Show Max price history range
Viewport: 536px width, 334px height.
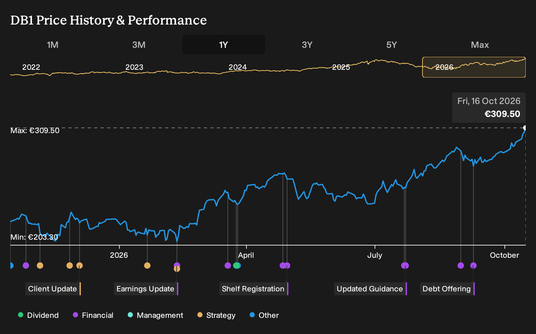click(480, 45)
